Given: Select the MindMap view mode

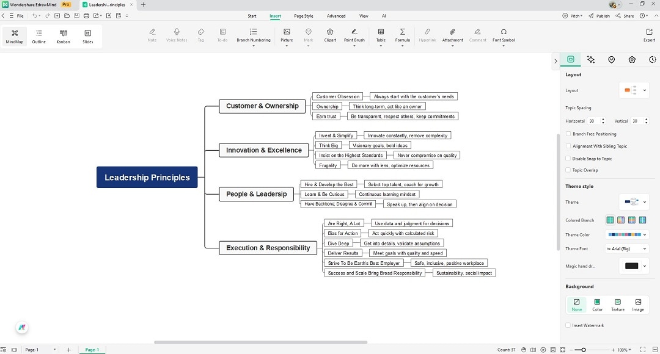Looking at the screenshot, I should (13, 37).
